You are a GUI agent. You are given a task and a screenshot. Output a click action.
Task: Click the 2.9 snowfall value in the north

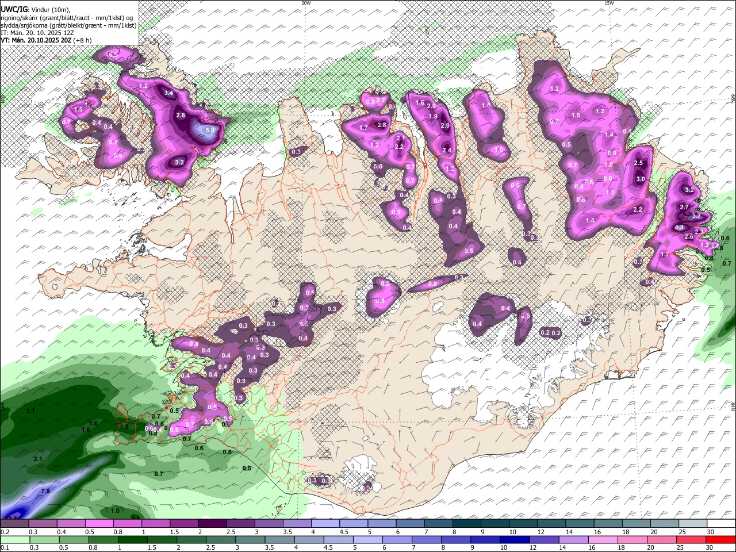[x=445, y=125]
